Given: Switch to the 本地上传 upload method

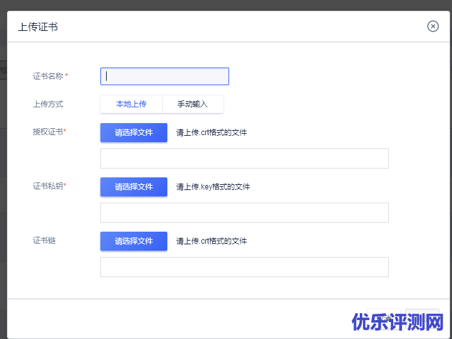Looking at the screenshot, I should click(131, 104).
